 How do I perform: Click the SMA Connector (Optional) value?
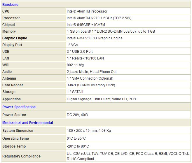(x=90, y=78)
